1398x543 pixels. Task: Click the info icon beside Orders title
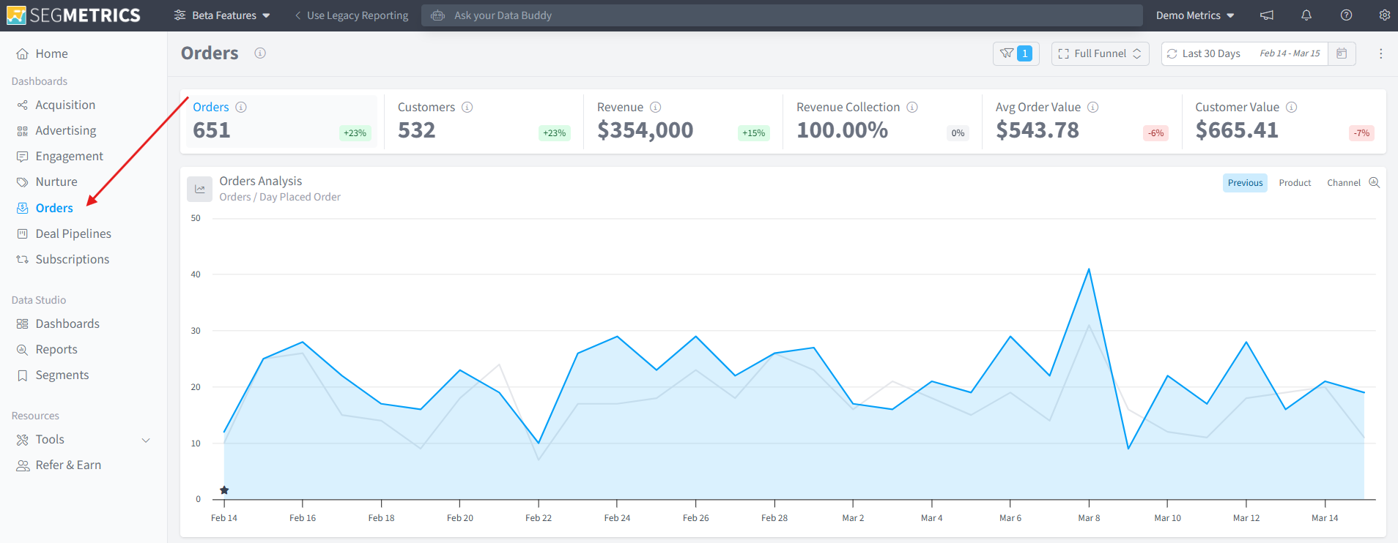coord(260,53)
